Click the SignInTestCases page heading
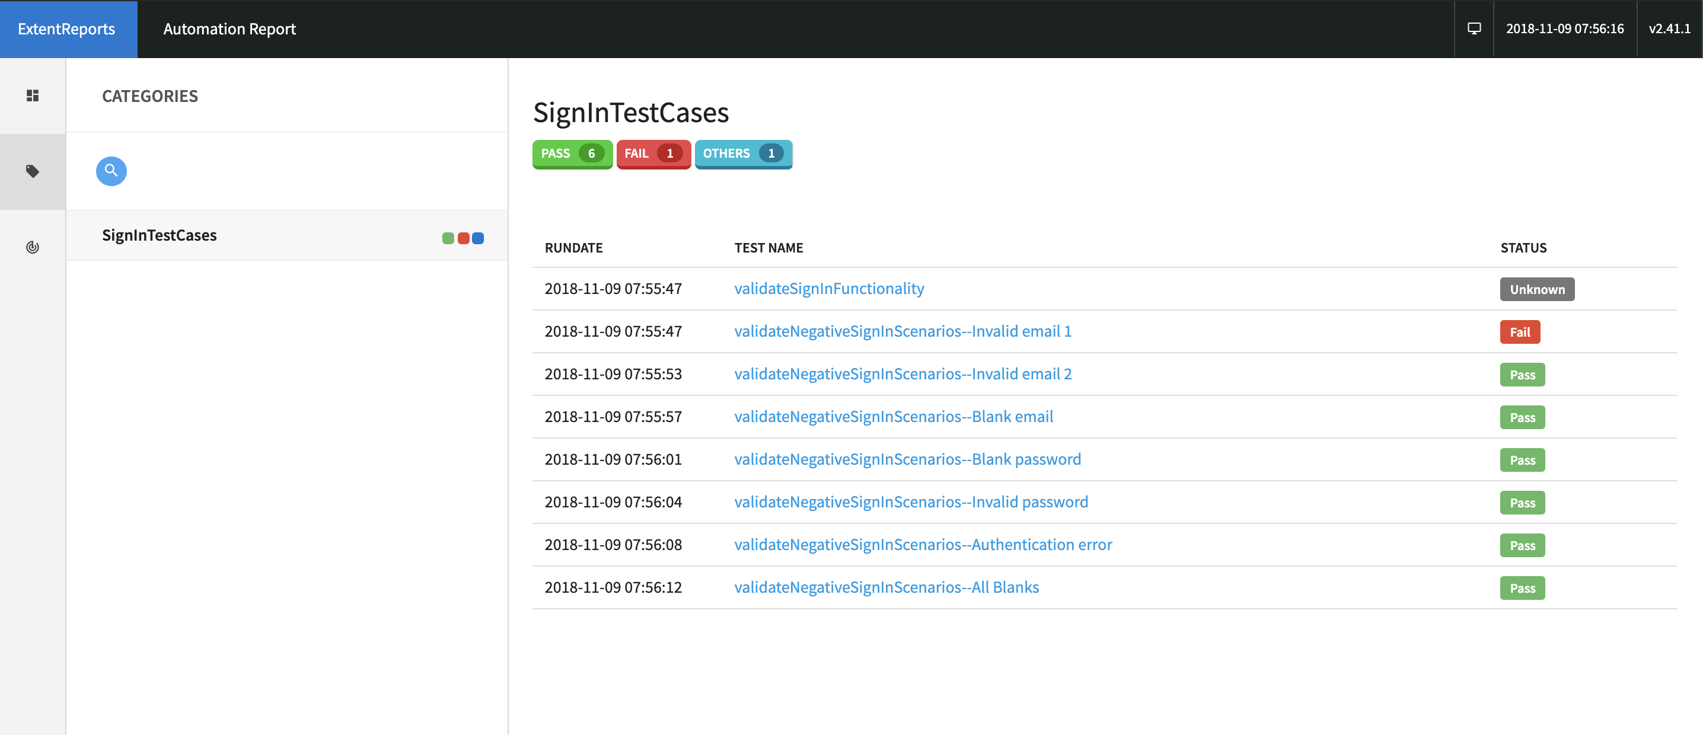 pos(631,113)
